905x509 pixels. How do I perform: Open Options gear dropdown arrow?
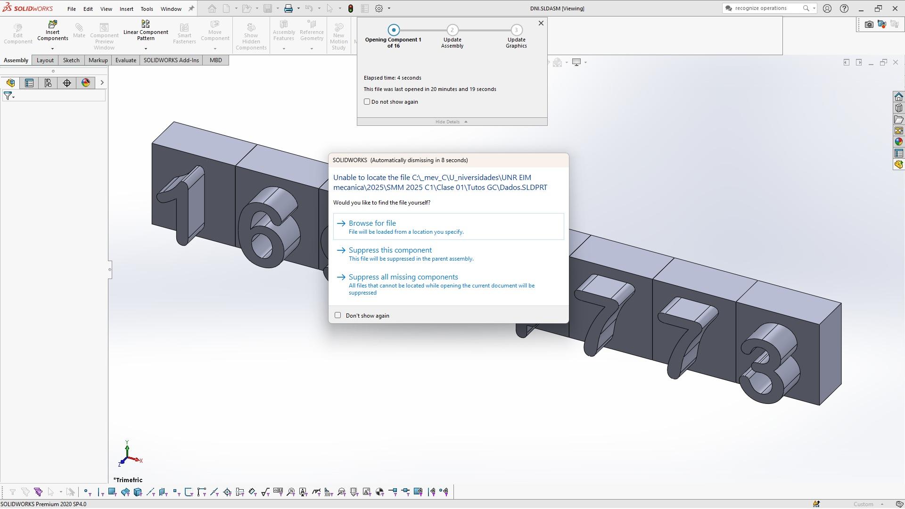tap(389, 8)
